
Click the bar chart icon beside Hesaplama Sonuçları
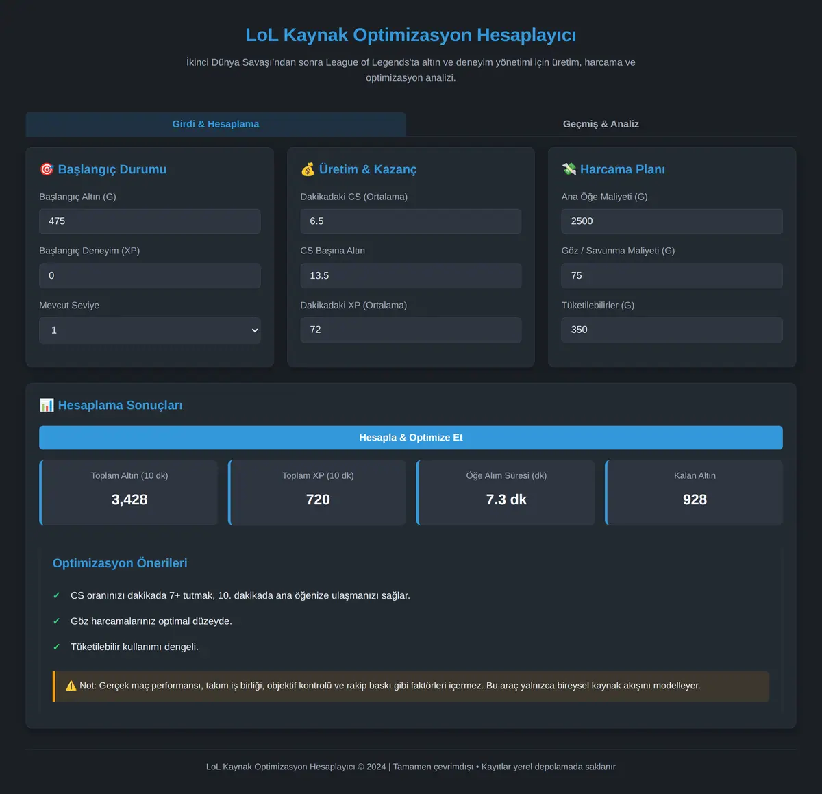click(x=47, y=405)
